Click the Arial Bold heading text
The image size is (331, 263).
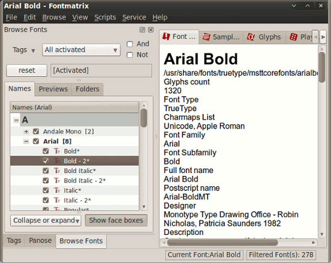[x=201, y=59]
